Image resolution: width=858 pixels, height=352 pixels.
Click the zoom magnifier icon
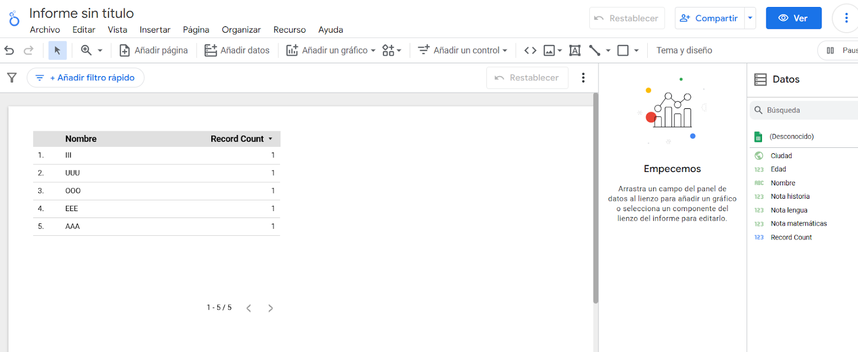point(86,50)
